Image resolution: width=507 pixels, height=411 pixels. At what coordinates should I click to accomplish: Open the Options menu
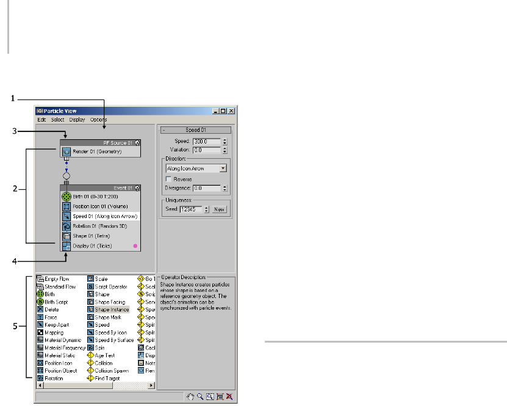click(98, 120)
